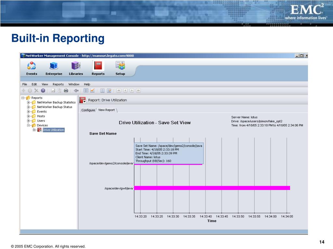Select the Devices tree item

(x=43, y=125)
